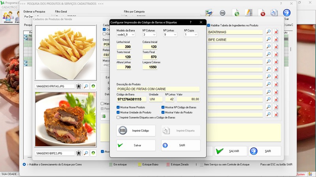Viewport: 316px width, 177px height.
Task: Click green add icon next to FRITAS.JPG
Action: coord(93,86)
